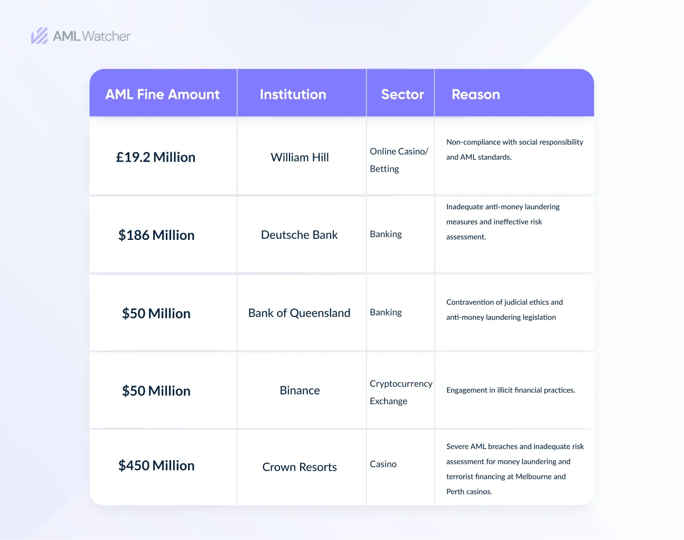Click the $450 Million fine amount
Viewport: 684px width, 540px height.
pyautogui.click(x=156, y=465)
